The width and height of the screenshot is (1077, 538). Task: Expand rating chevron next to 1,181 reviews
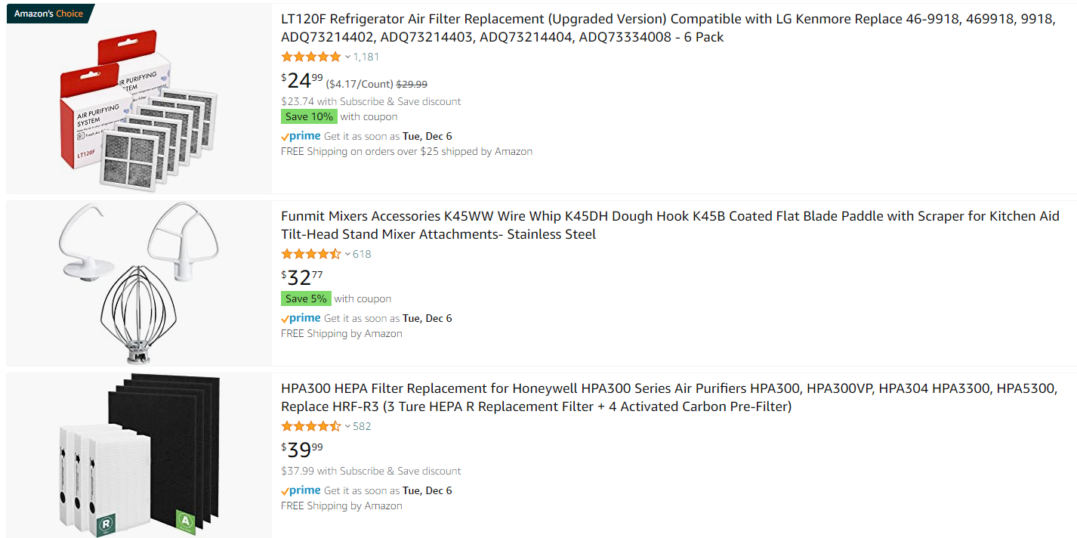347,57
